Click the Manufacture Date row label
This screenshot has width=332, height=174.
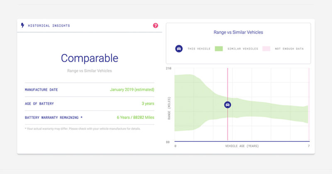click(x=41, y=89)
